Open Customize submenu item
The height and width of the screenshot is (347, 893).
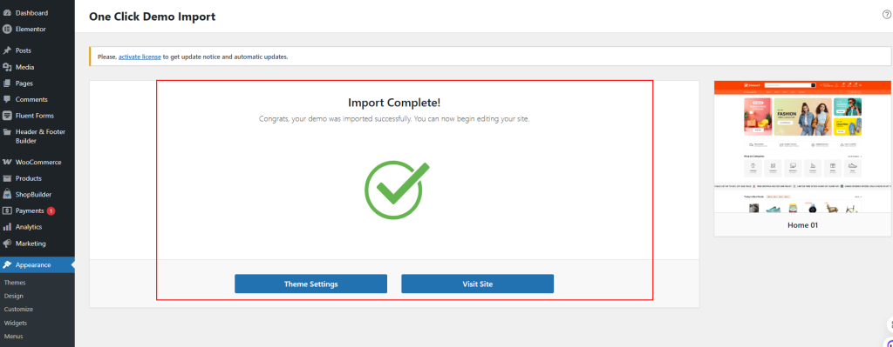click(18, 309)
